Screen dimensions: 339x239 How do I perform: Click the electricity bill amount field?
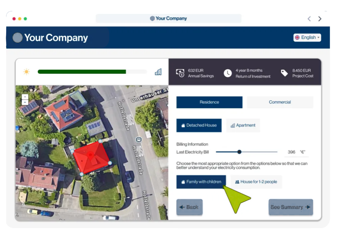click(x=291, y=152)
